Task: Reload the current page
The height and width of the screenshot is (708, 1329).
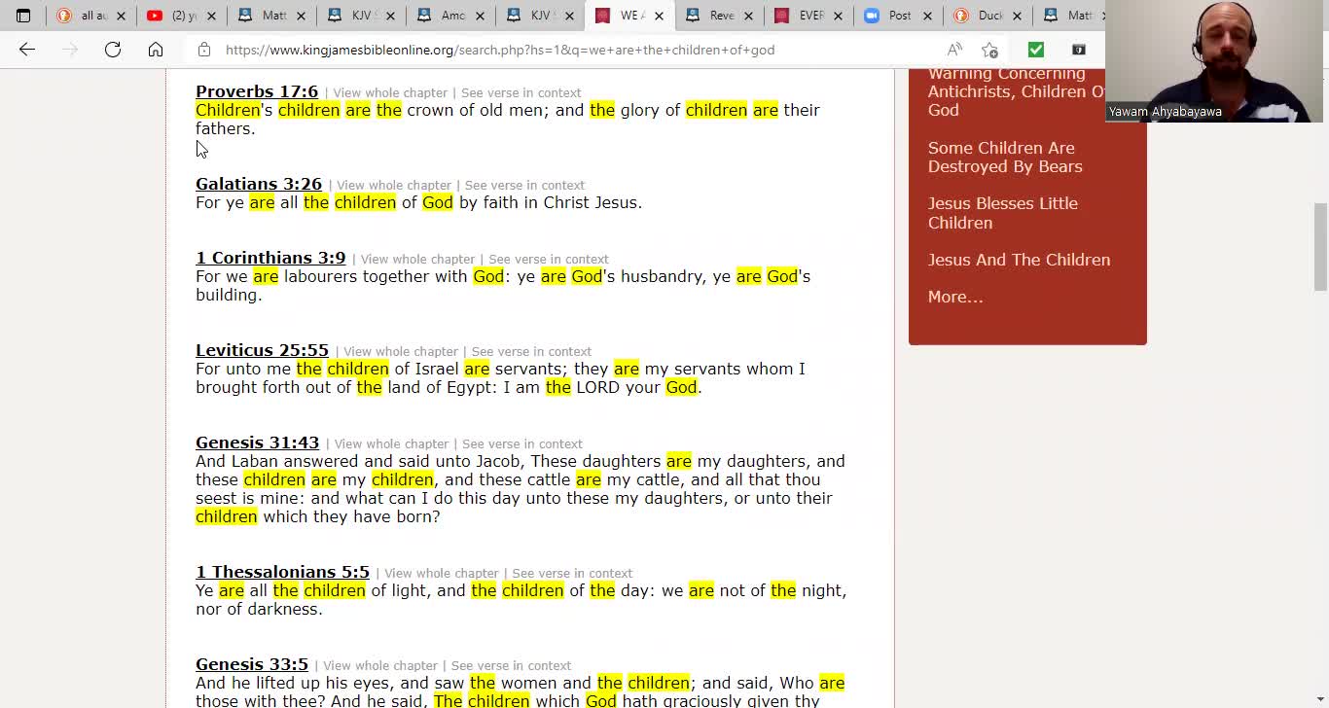Action: point(113,50)
